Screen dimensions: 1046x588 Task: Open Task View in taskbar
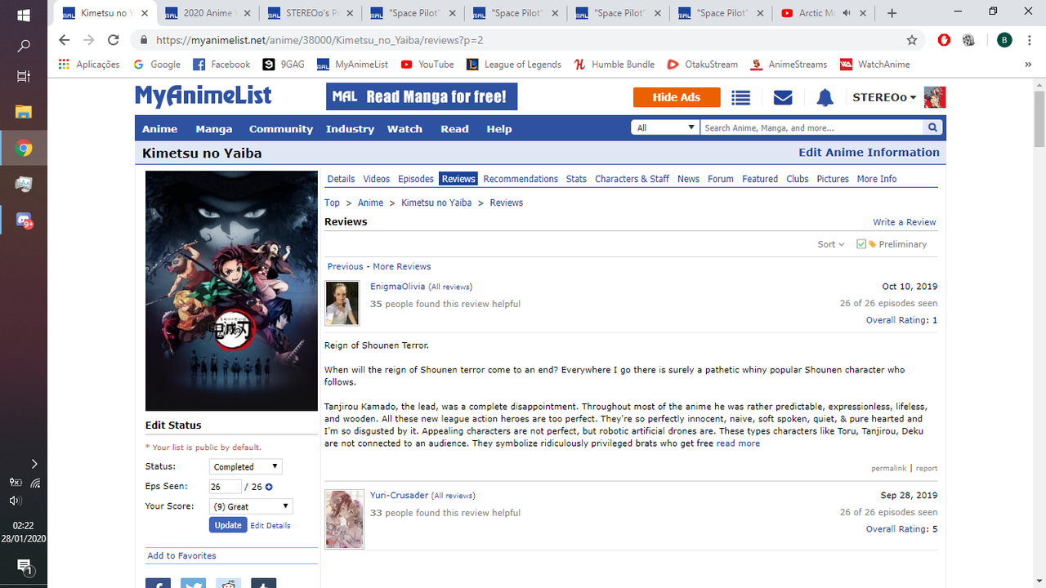(24, 76)
